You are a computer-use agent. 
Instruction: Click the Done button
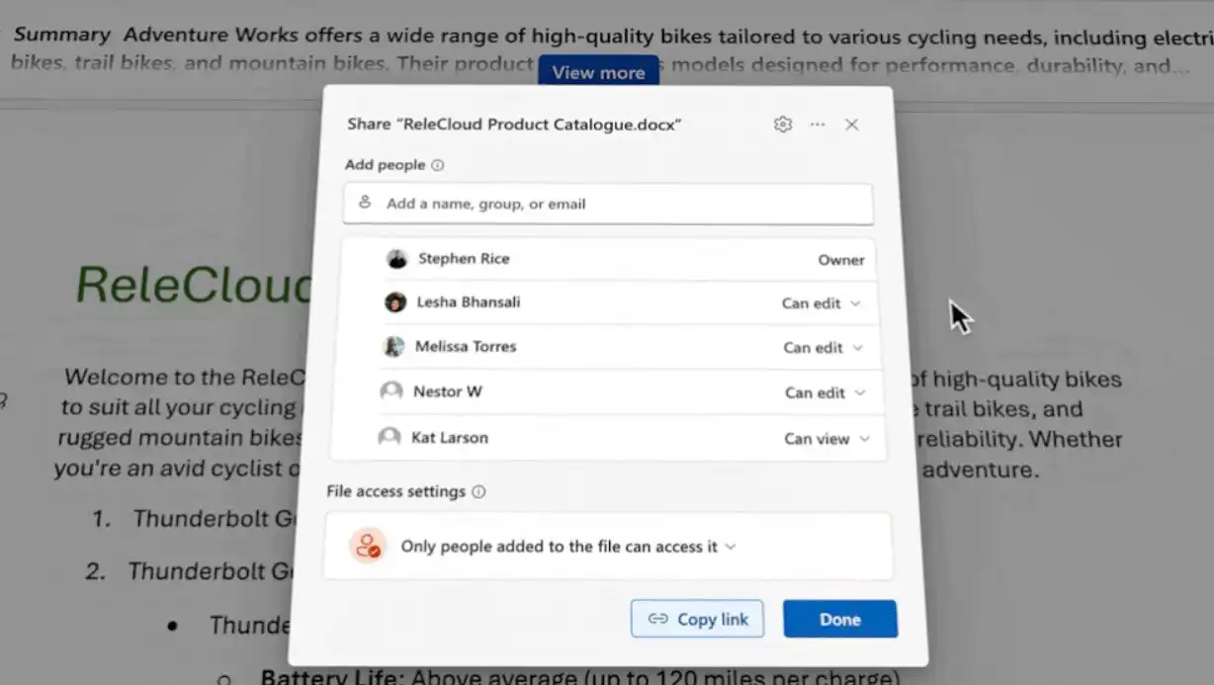click(x=839, y=618)
